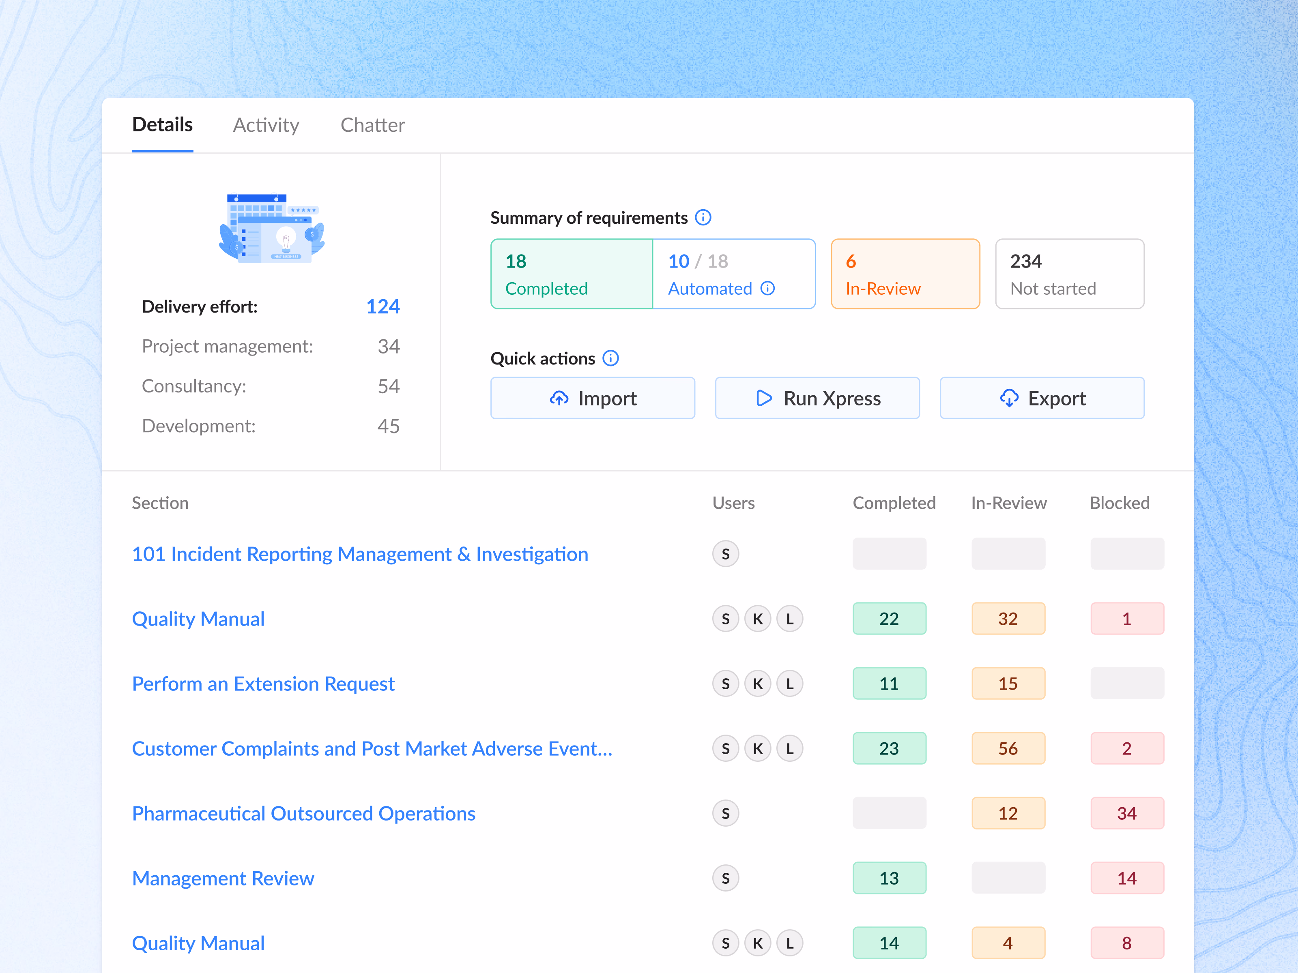Click info icon beside Quick actions
The height and width of the screenshot is (973, 1298).
[611, 358]
